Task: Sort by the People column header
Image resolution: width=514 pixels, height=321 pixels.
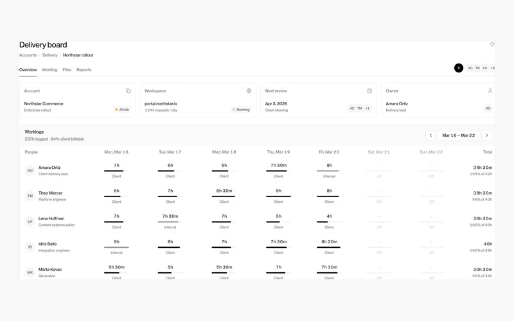Action: point(31,152)
